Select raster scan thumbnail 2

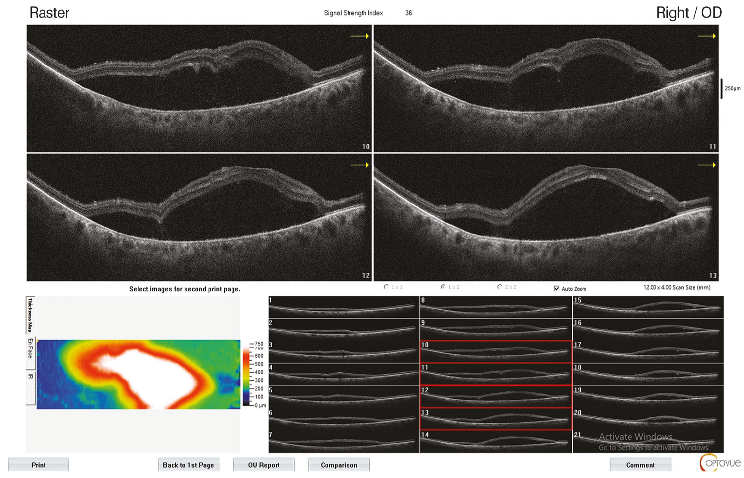point(344,329)
